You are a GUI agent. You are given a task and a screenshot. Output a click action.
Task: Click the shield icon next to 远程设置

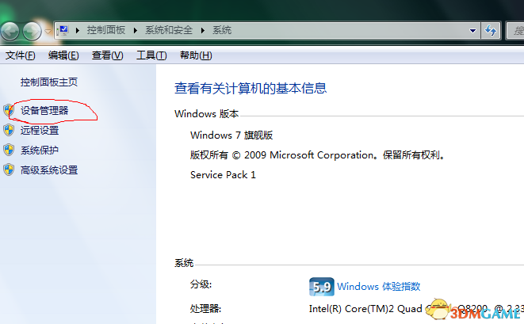click(9, 130)
